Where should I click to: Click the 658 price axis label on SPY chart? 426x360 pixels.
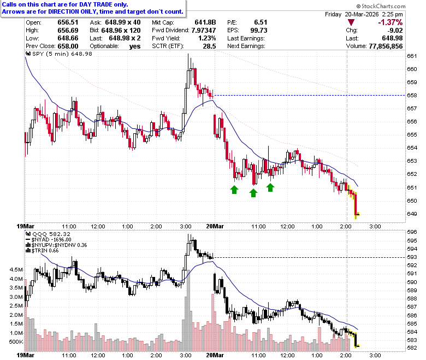[x=412, y=96]
